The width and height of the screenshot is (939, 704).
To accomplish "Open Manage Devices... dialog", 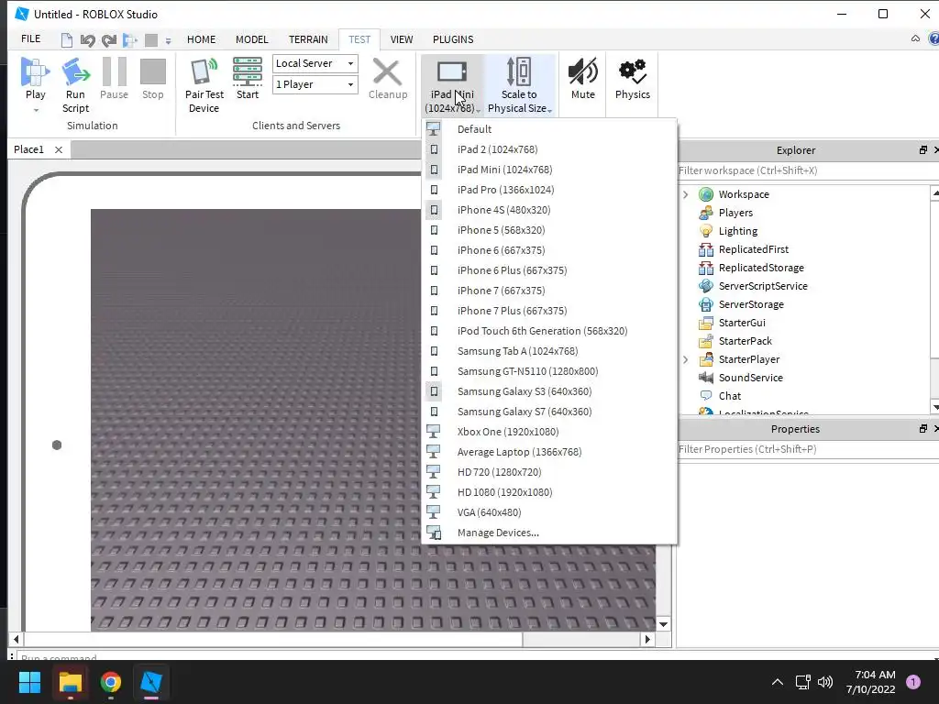I will (x=549, y=533).
